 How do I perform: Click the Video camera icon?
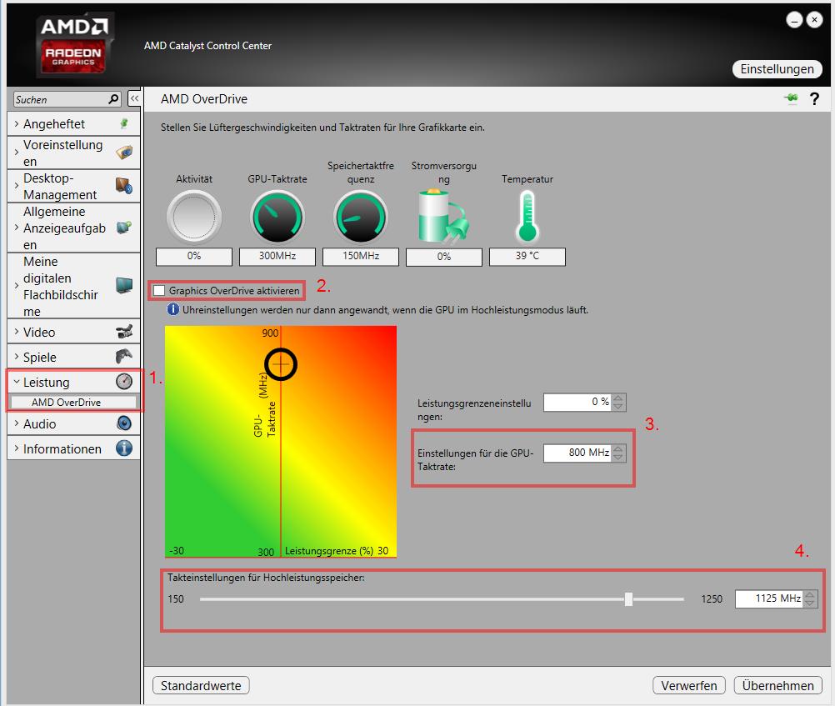(124, 332)
